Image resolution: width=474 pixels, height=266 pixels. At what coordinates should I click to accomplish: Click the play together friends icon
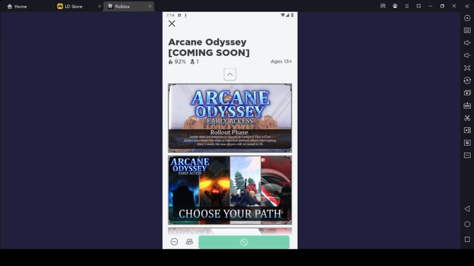(189, 242)
